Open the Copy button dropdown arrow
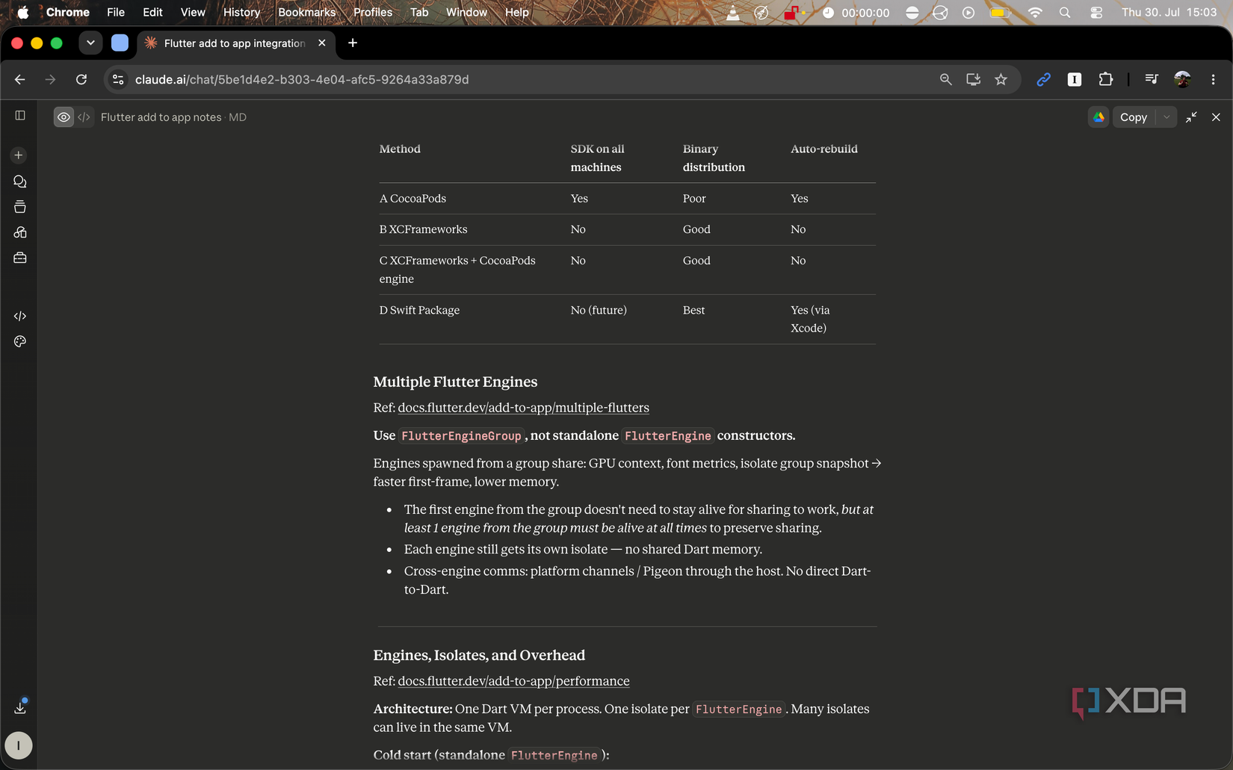 pos(1166,117)
